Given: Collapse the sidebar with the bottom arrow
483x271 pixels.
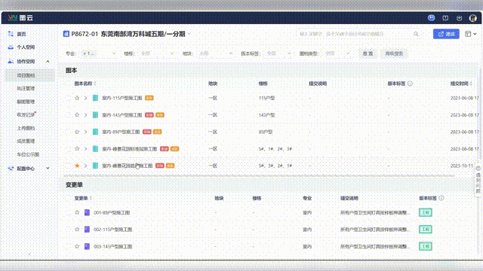Looking at the screenshot, I should (29, 254).
